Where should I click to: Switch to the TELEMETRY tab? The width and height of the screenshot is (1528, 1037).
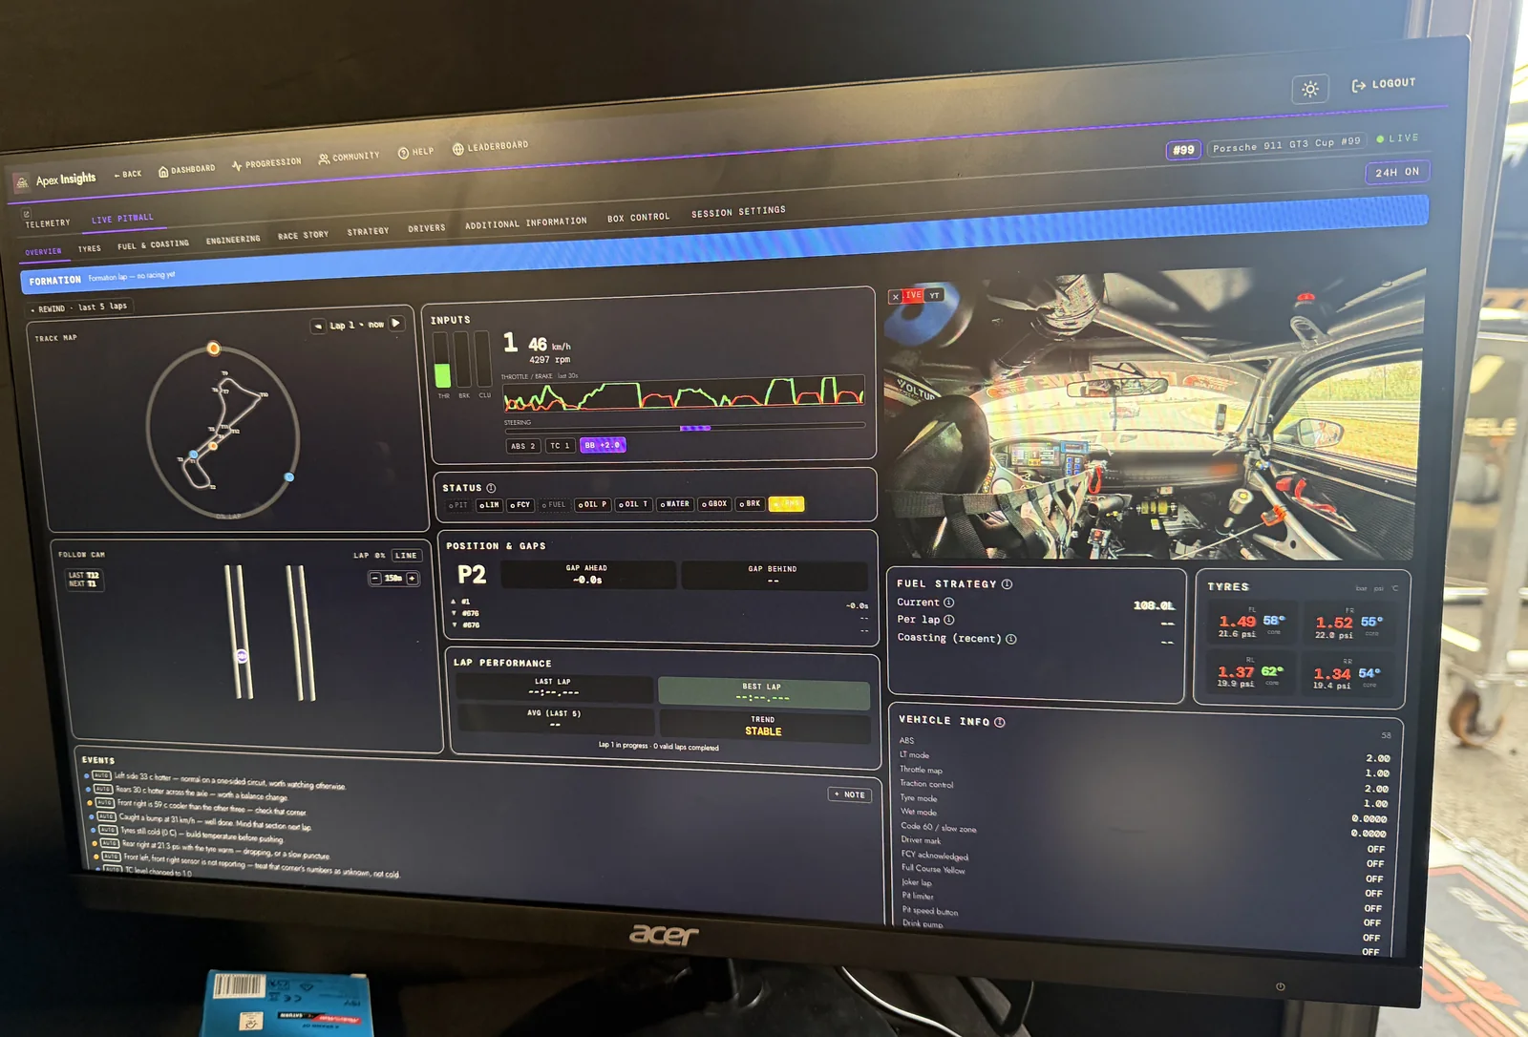coord(47,223)
